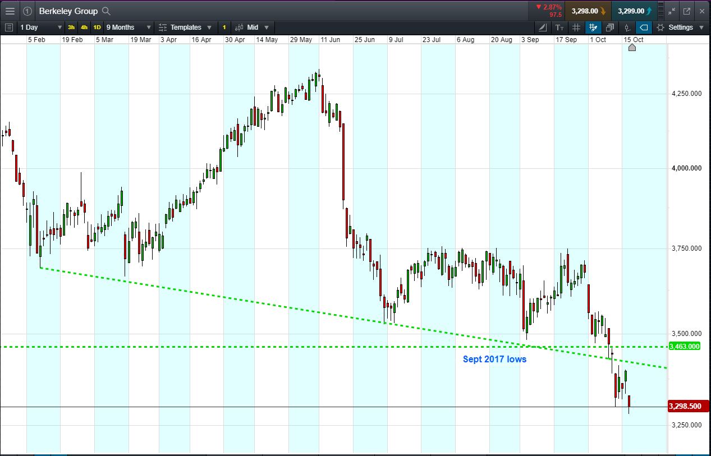711x456 pixels.
Task: Close the Berkeley Group chart
Action: (x=701, y=11)
